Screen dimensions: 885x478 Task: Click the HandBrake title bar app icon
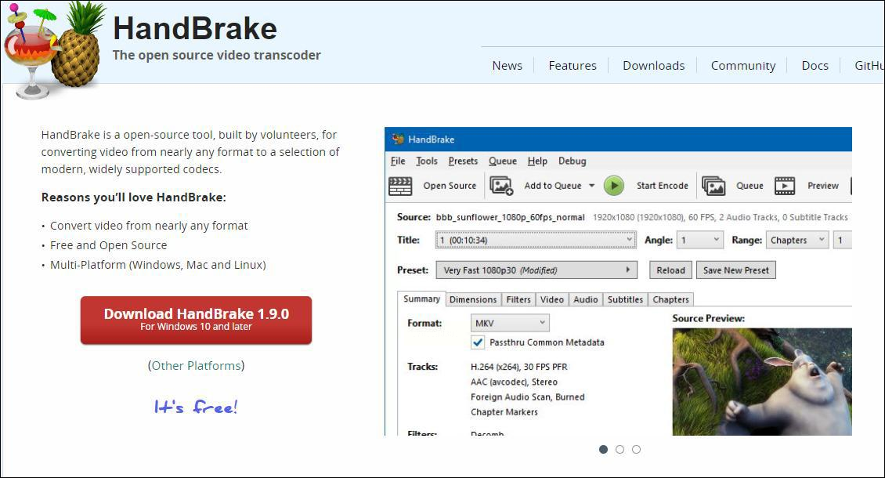point(398,139)
